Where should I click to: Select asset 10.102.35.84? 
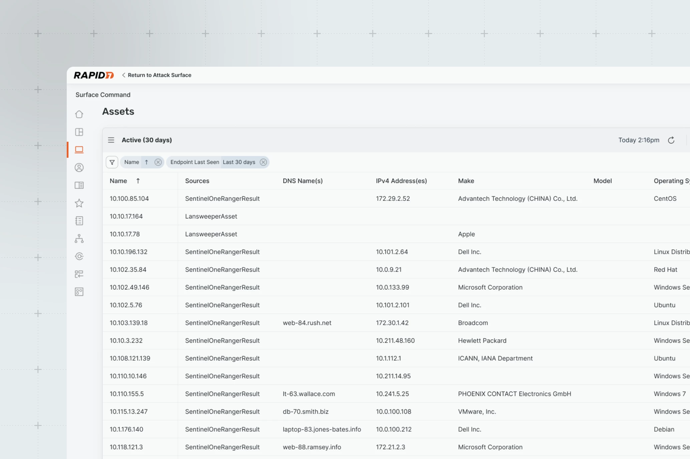(x=128, y=270)
